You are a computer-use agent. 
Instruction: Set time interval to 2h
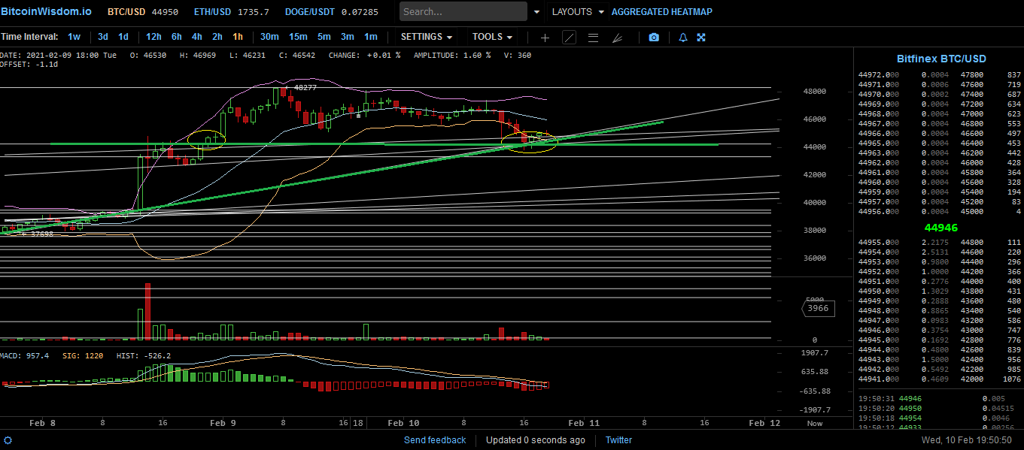coord(217,37)
